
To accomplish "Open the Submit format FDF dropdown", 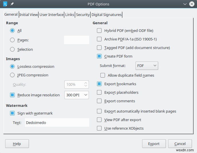I will 146,66.
